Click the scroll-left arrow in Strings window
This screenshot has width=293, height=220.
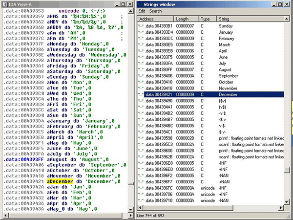tap(140, 207)
